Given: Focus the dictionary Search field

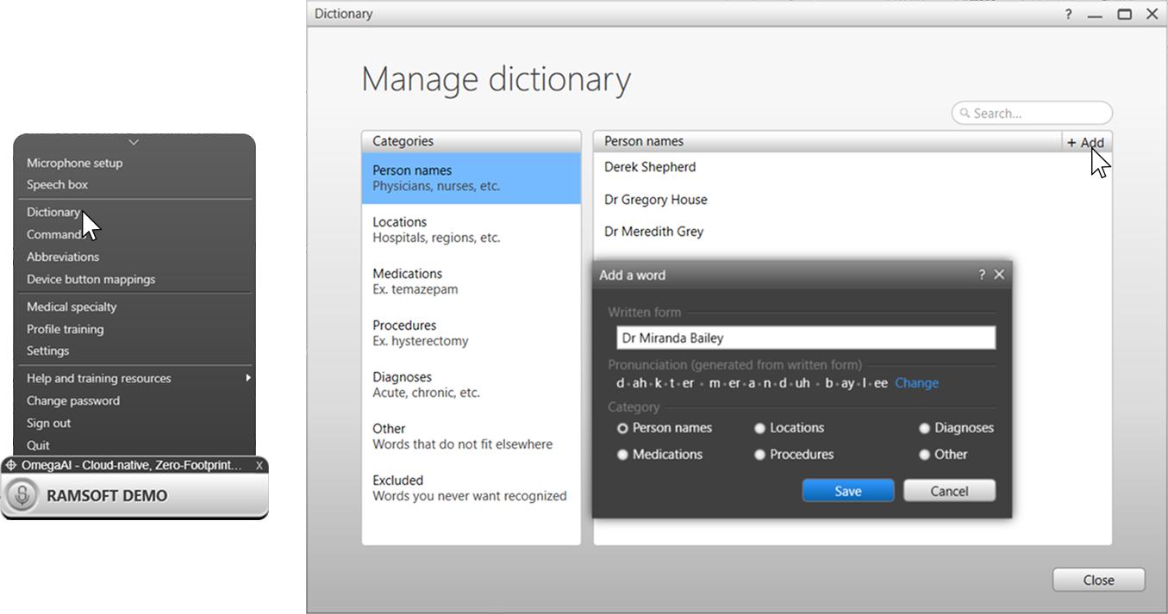Looking at the screenshot, I should tap(1032, 113).
